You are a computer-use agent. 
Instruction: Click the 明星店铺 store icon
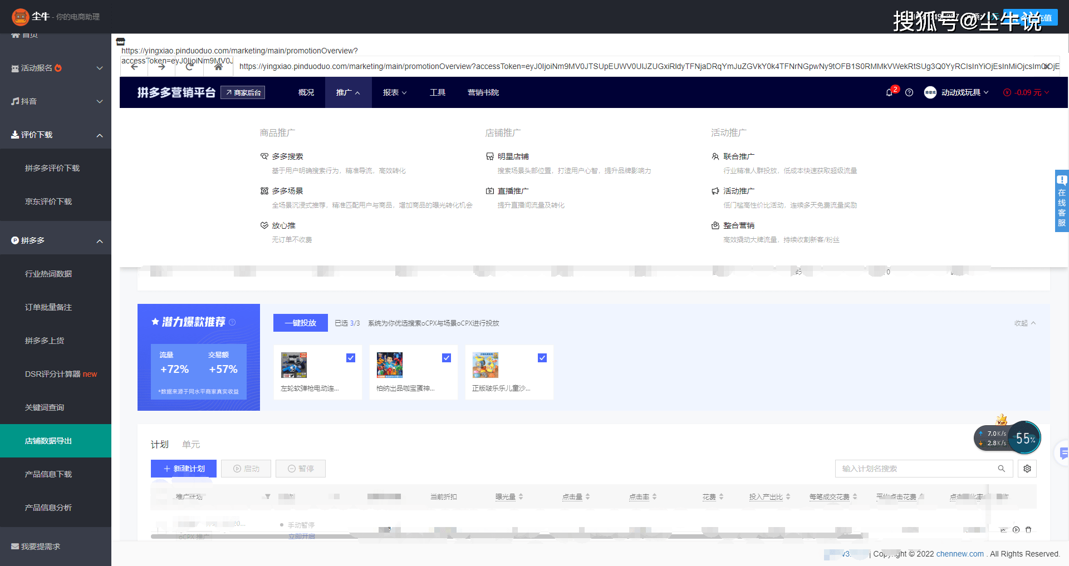pyautogui.click(x=490, y=156)
